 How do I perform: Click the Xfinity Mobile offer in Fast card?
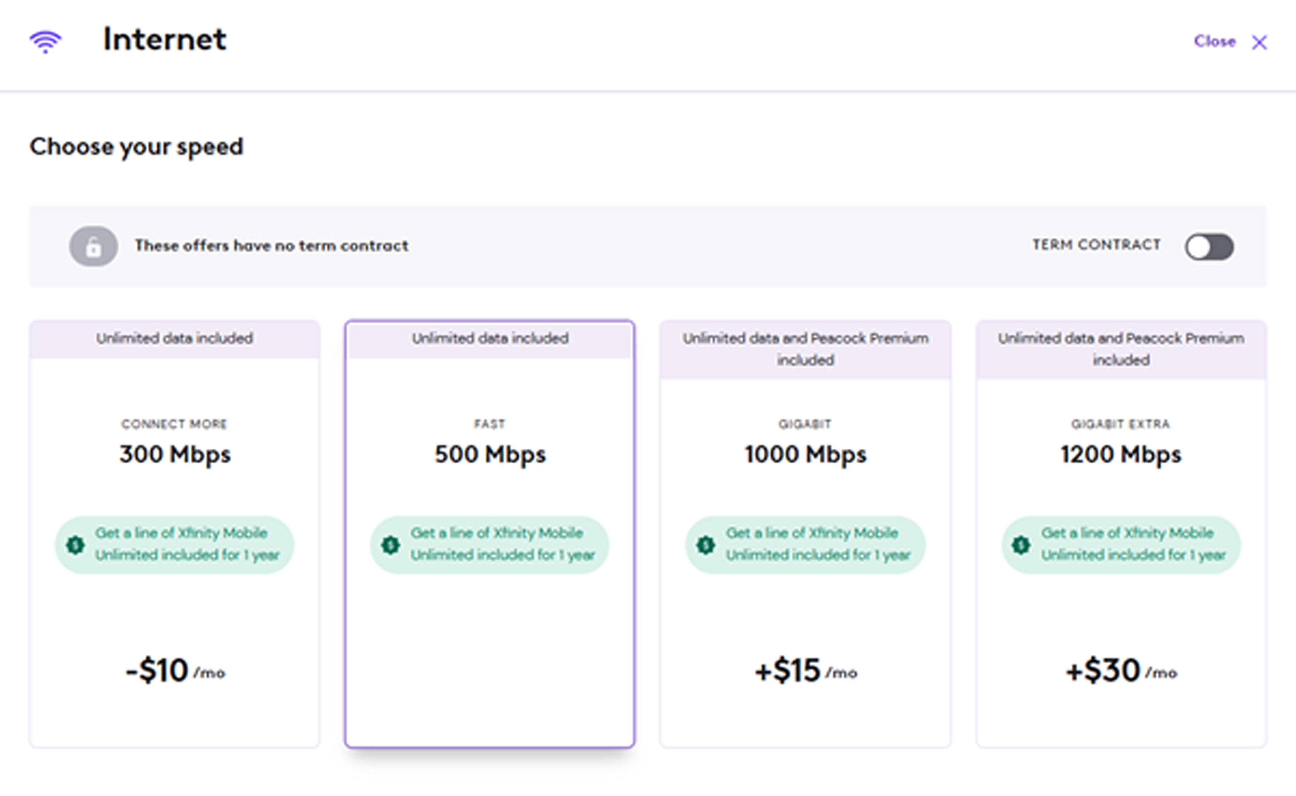point(502,544)
